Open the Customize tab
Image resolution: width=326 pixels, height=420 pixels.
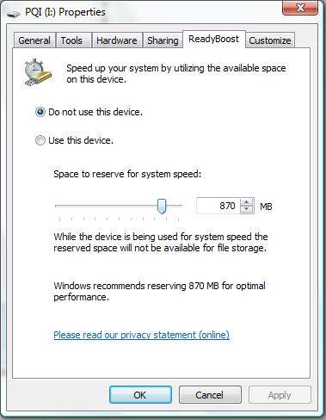270,40
